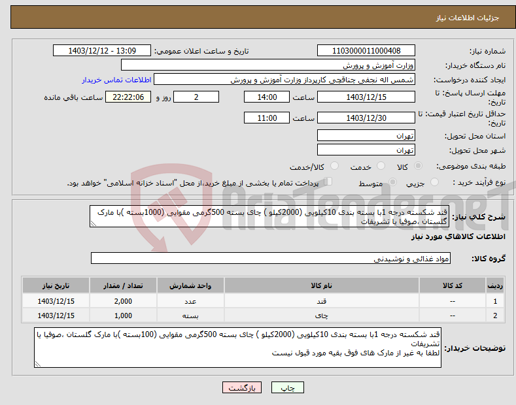This screenshot has height=405, width=516.
Task: Click the نام دستگاه خریدار field
Action: (268, 65)
